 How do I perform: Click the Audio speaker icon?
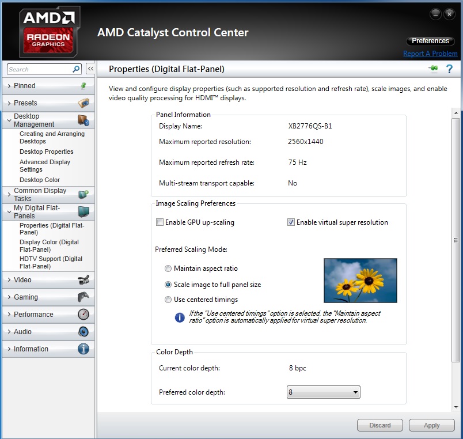[84, 331]
